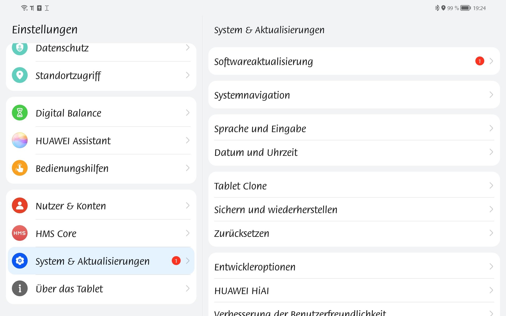Tap chevron next to Digital Balance
Viewport: 506px width, 316px height.
188,113
